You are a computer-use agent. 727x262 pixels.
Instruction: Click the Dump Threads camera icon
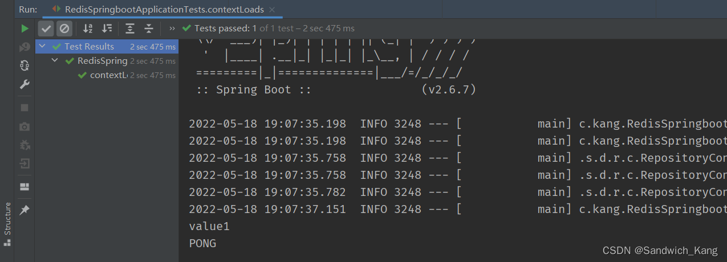click(25, 126)
